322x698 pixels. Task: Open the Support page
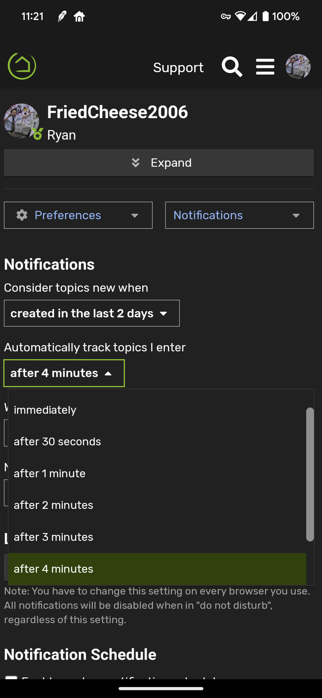(x=178, y=67)
